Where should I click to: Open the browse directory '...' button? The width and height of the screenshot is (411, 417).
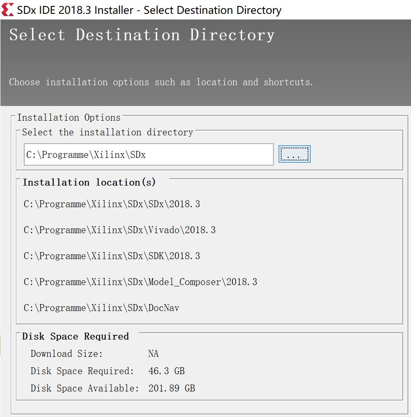[295, 154]
